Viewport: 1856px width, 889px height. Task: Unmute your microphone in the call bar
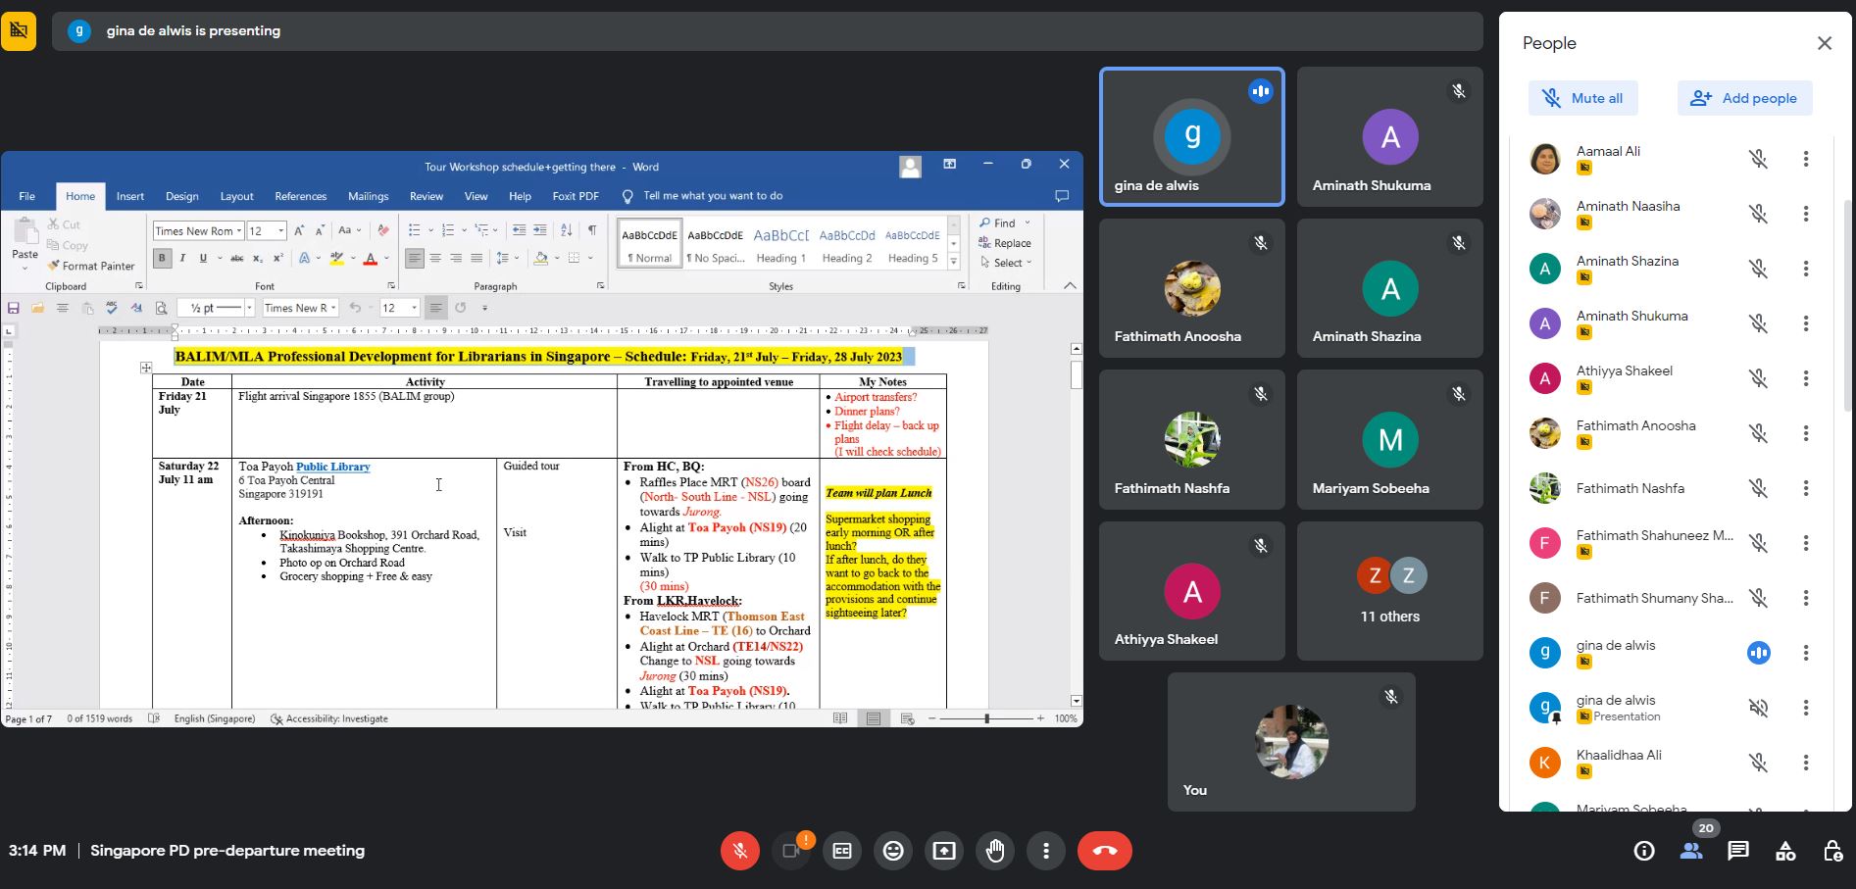tap(739, 851)
